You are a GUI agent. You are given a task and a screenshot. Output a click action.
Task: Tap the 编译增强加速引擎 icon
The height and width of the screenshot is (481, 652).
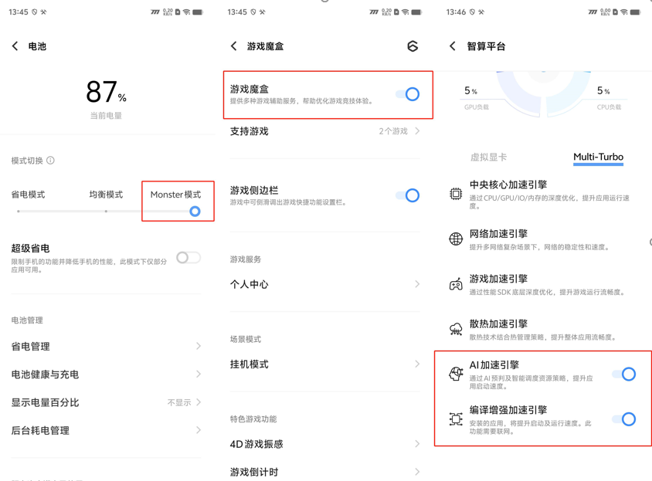click(x=456, y=418)
